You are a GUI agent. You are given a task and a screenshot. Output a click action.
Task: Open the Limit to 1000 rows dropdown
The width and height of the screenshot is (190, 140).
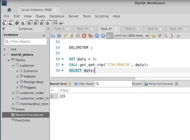[131, 36]
